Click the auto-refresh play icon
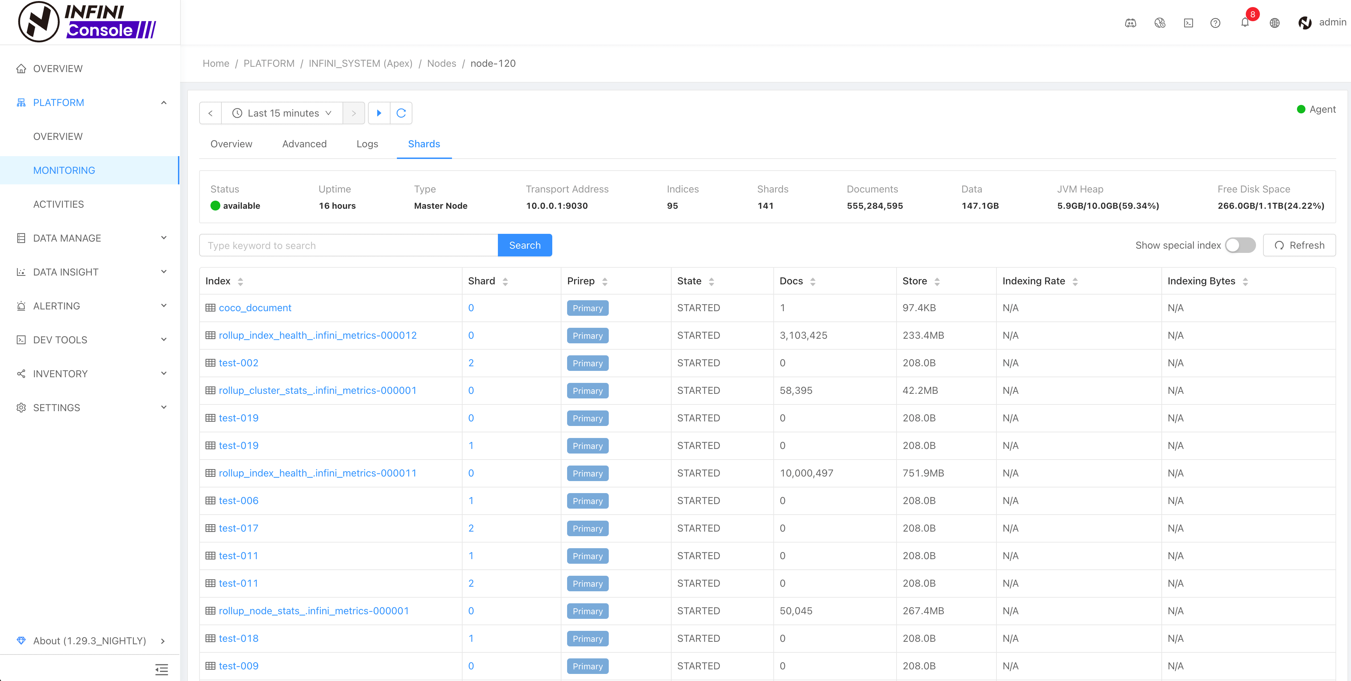The image size is (1351, 681). point(379,113)
